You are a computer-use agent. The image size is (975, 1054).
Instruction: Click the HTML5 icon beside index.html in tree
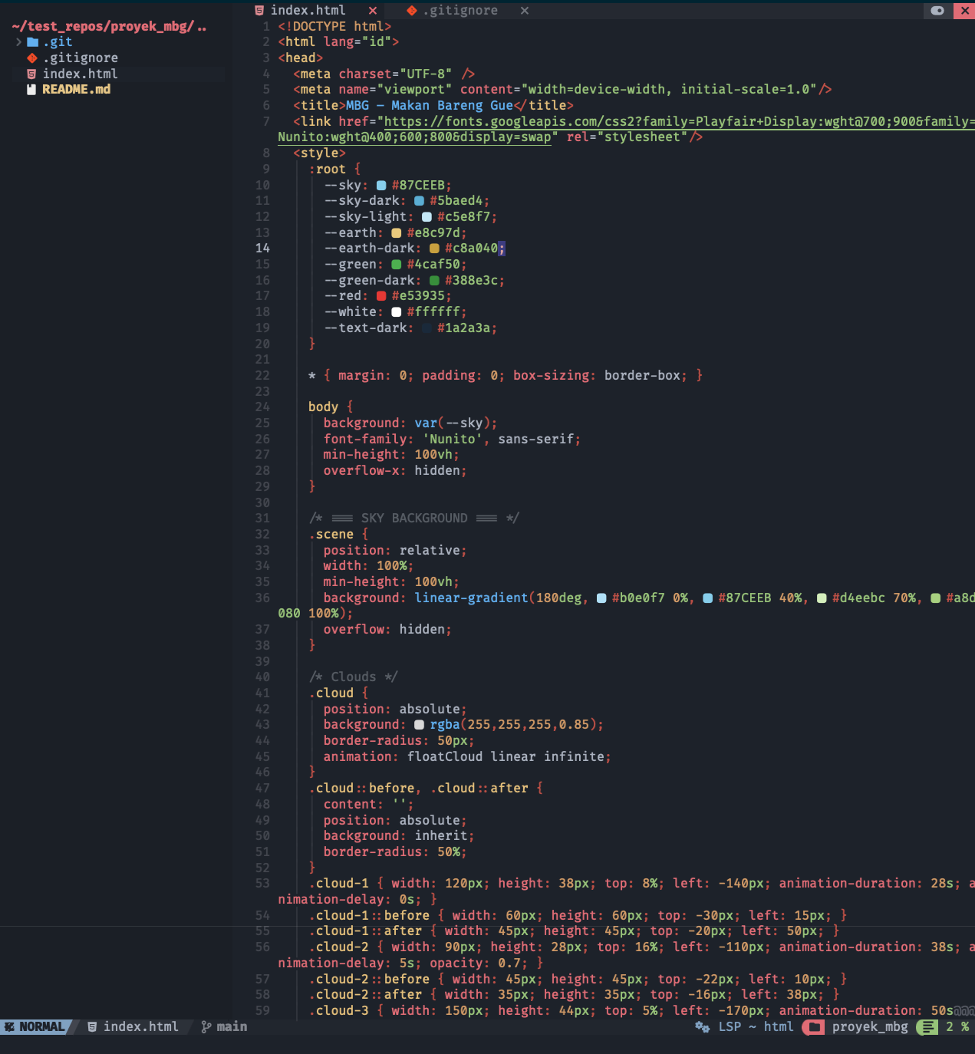pos(31,74)
